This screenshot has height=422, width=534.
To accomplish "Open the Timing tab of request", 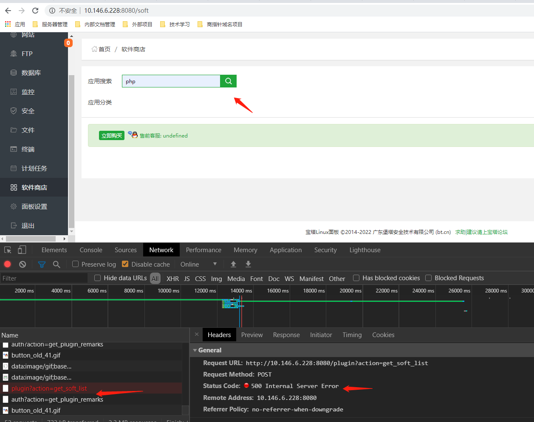I will (352, 335).
